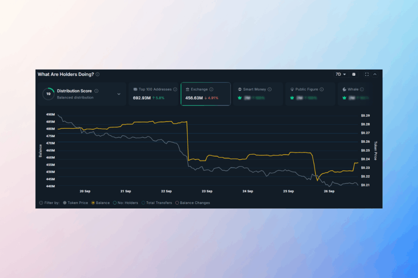Select the Total Transfers filter
This screenshot has width=418, height=278.
tap(144, 203)
